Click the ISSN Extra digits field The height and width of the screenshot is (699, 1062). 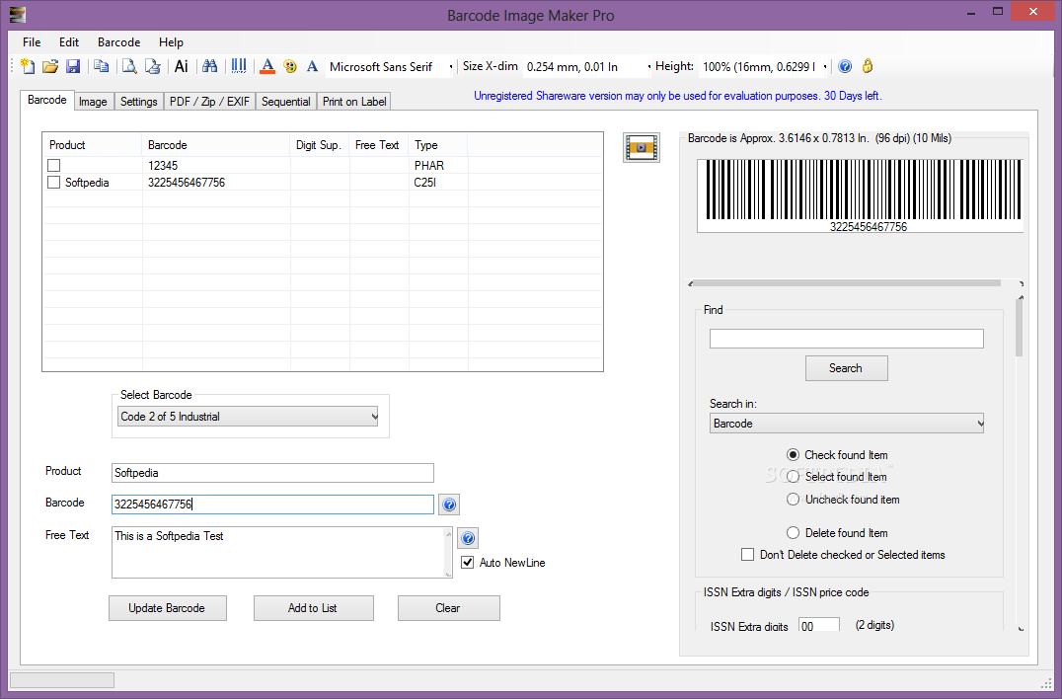pyautogui.click(x=819, y=625)
